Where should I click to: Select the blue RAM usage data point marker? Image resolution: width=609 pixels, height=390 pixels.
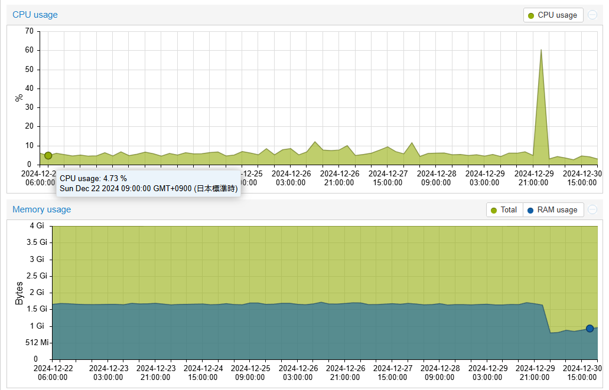(590, 329)
